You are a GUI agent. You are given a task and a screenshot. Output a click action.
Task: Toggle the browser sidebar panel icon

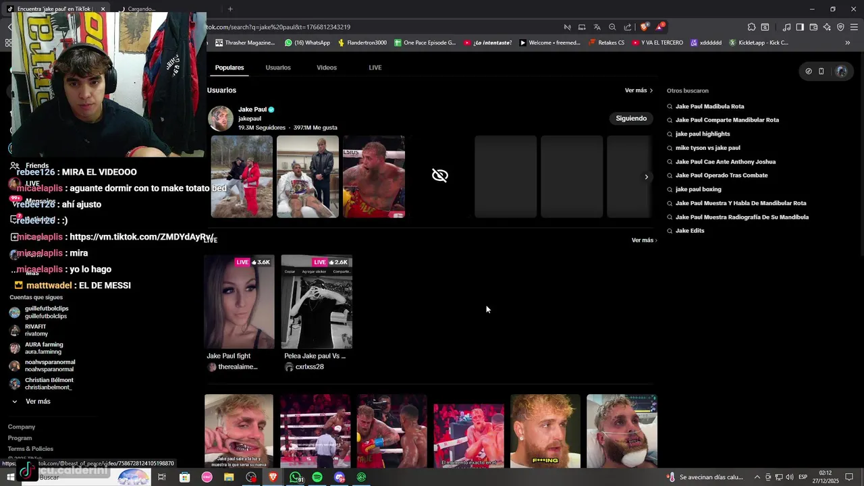800,27
